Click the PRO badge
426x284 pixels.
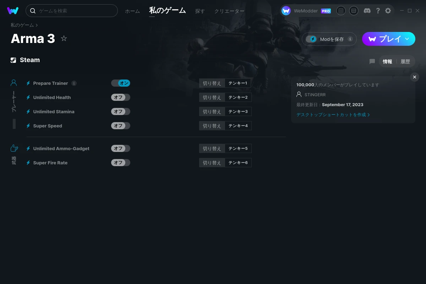pyautogui.click(x=326, y=11)
